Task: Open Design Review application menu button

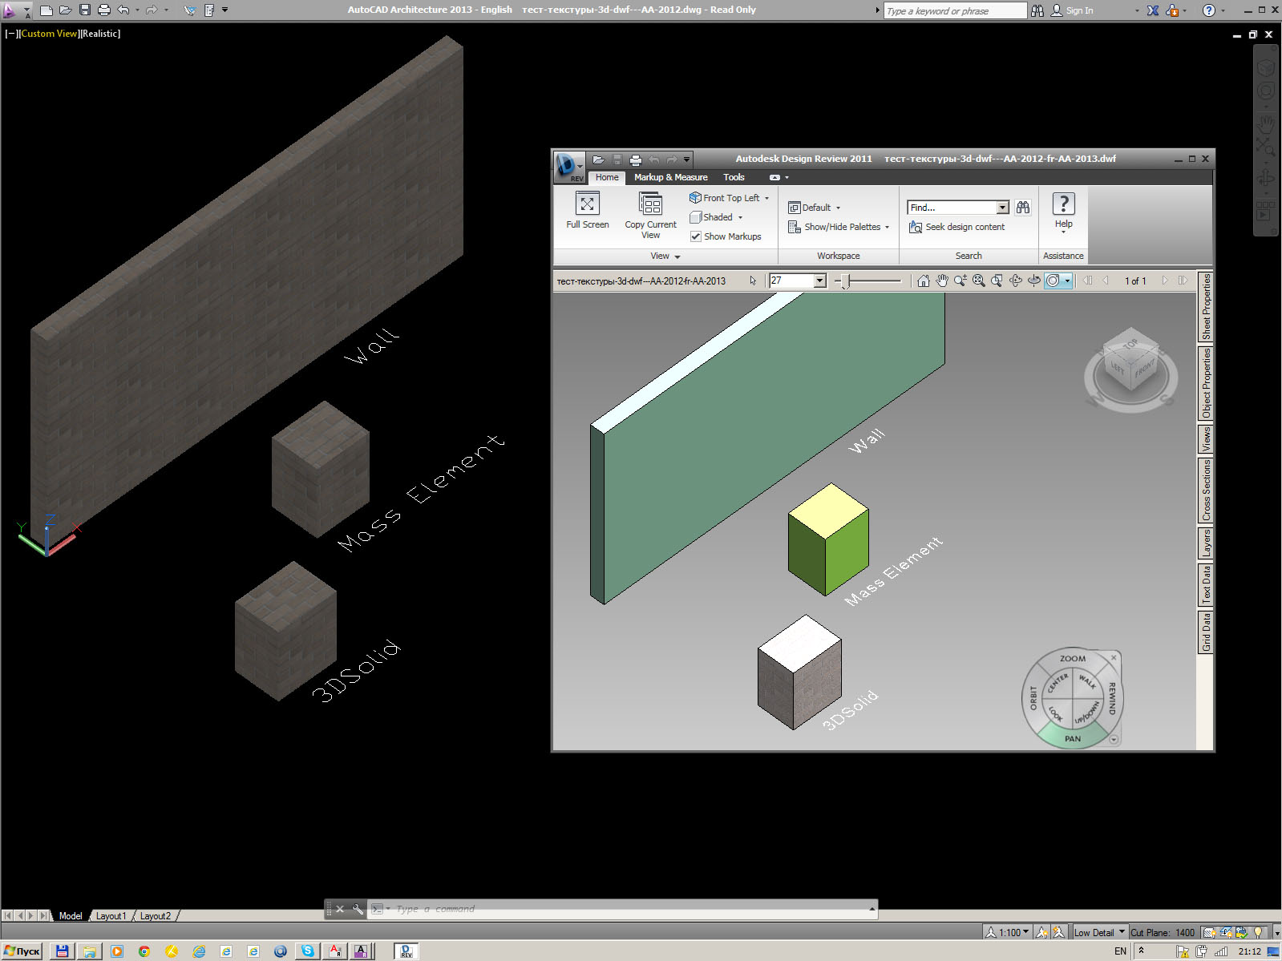Action: [568, 167]
